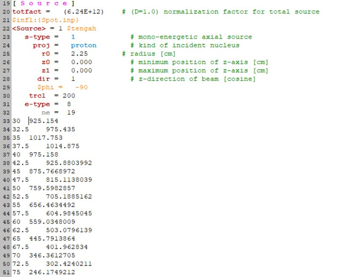The image size is (341, 277).
Task: Click the value 503.0796139
Action: [69, 230]
